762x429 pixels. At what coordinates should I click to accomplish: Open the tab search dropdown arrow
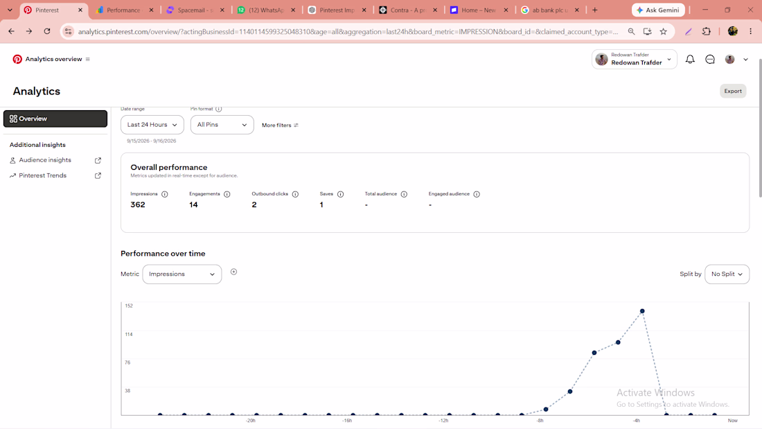coord(10,10)
